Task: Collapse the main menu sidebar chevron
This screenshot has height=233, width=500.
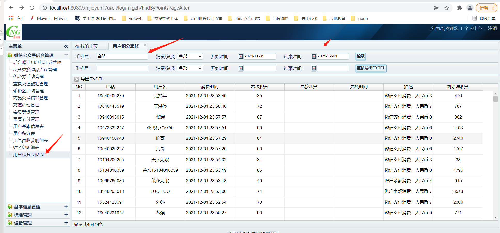Action: 66,46
